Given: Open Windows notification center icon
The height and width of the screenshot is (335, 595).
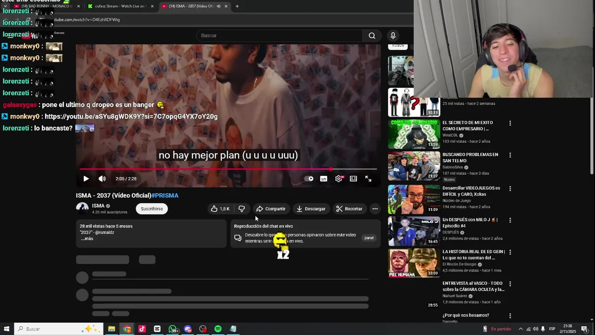Looking at the screenshot, I should (x=584, y=329).
